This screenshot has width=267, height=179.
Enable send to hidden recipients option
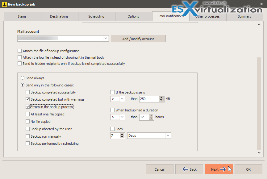(19, 64)
